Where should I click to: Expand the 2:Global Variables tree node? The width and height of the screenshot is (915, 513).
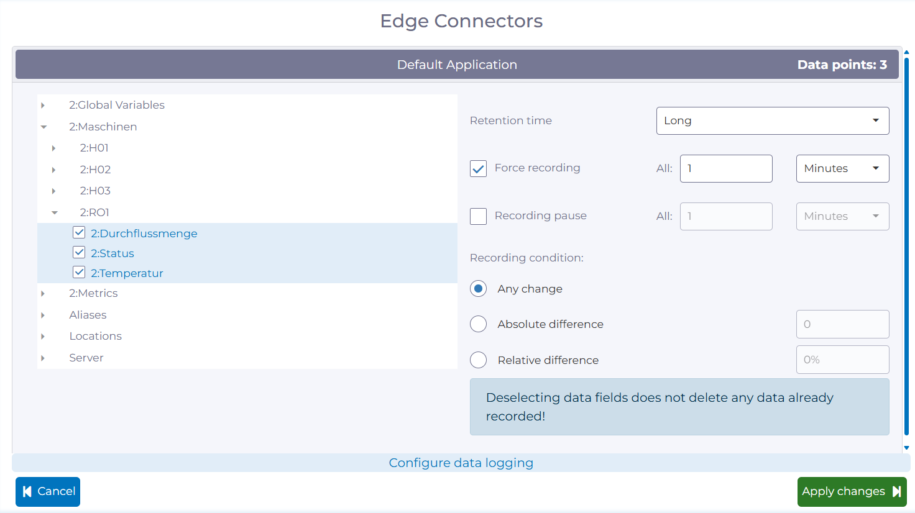pos(43,106)
